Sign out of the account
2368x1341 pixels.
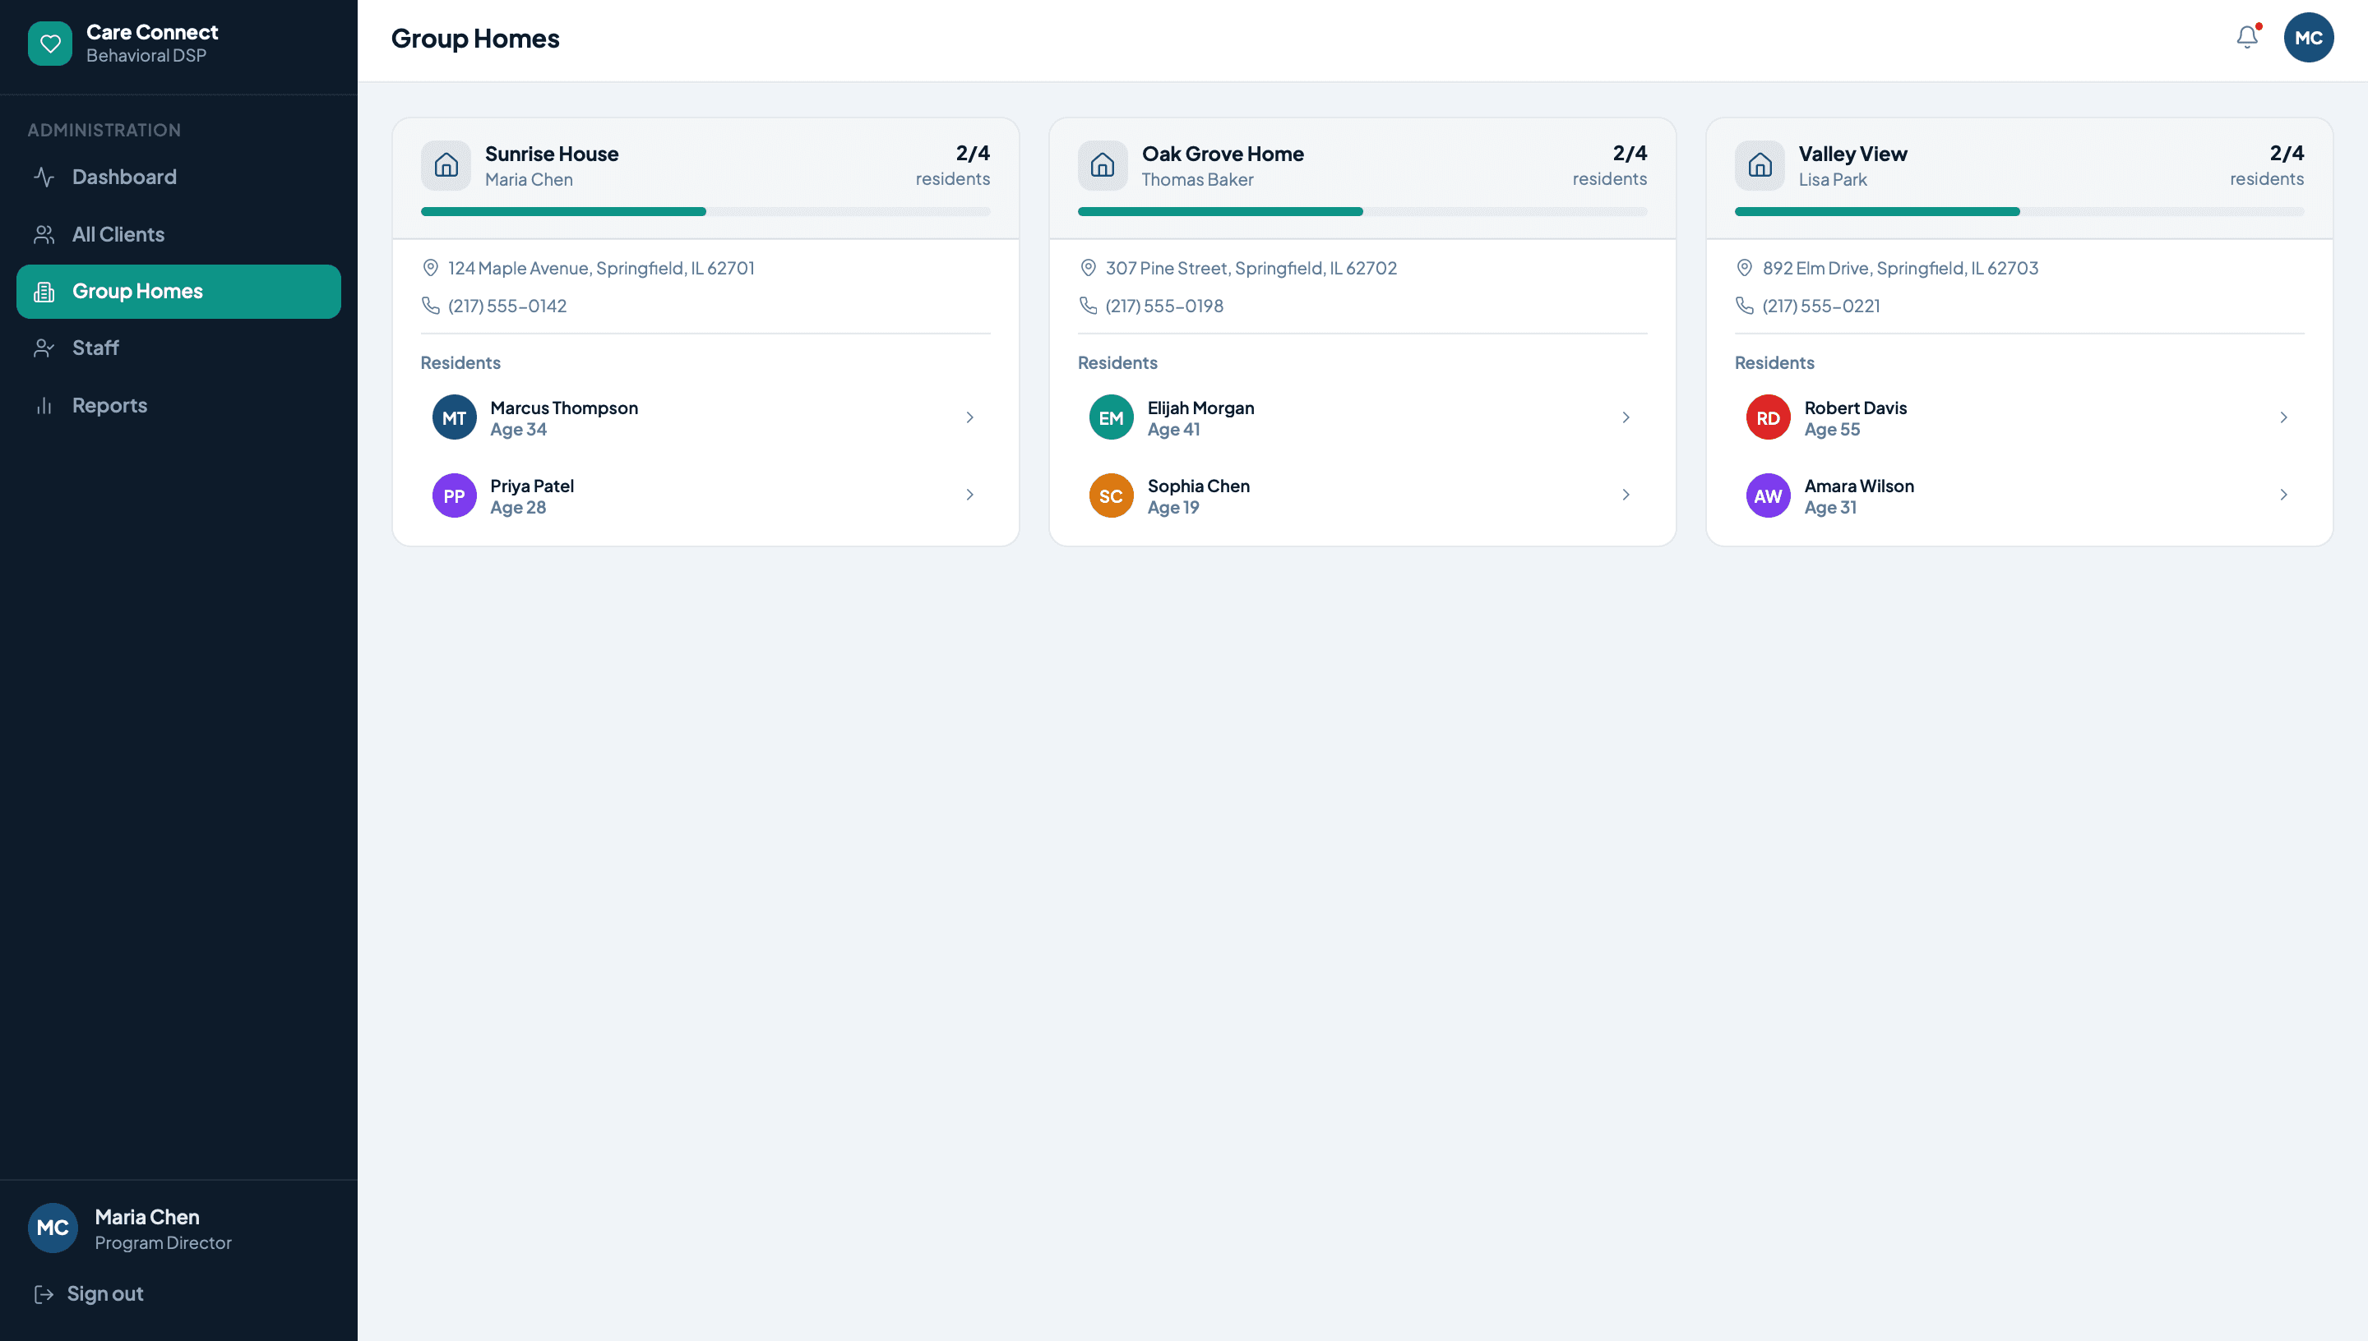click(89, 1294)
